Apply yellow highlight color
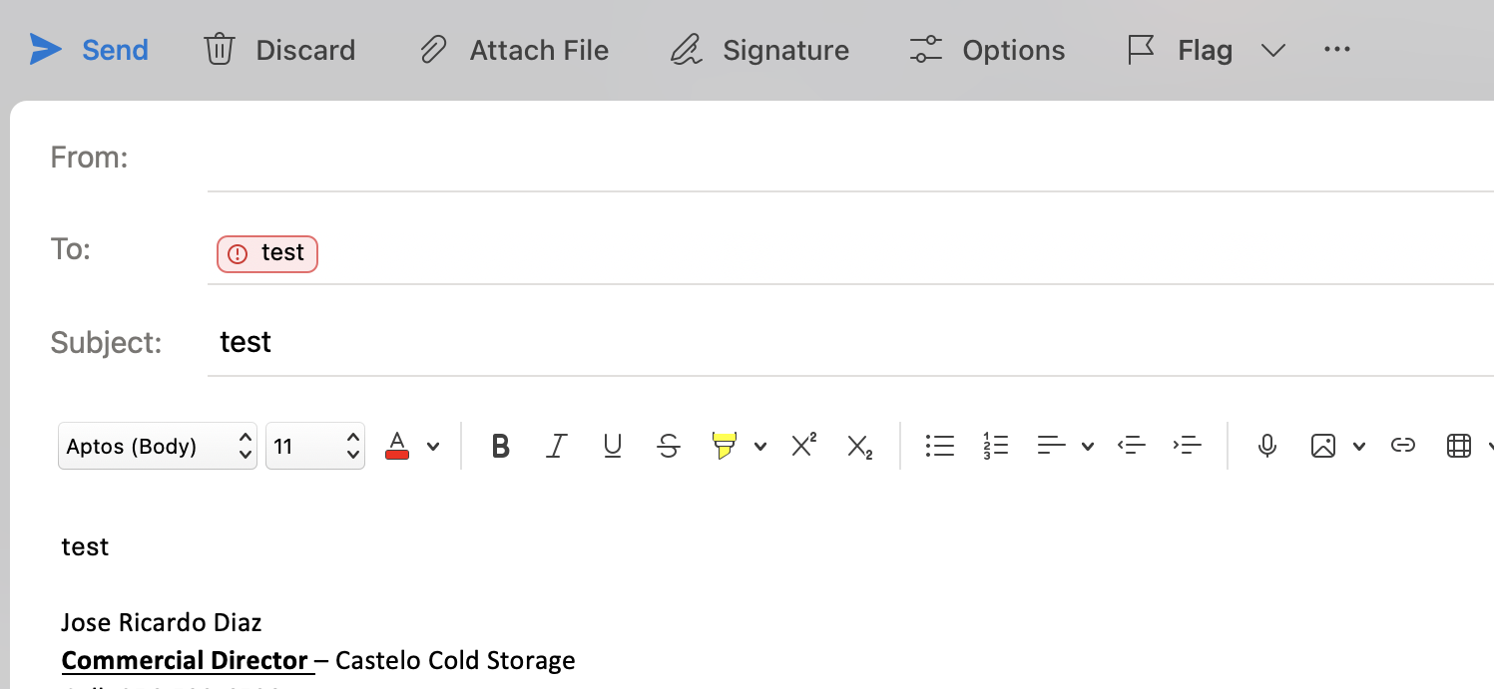Image resolution: width=1494 pixels, height=689 pixels. 725,446
